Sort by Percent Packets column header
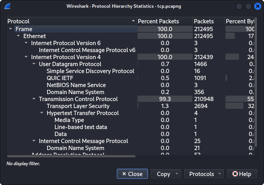 (164, 21)
